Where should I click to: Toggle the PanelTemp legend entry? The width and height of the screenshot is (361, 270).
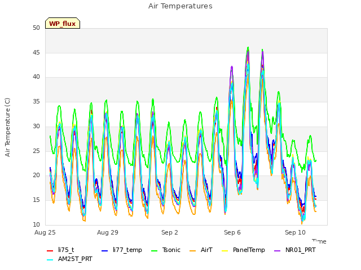(243, 250)
